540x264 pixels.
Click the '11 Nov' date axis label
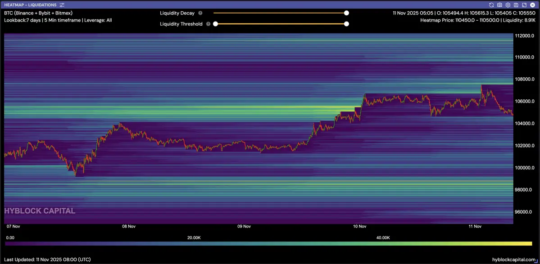click(x=475, y=226)
